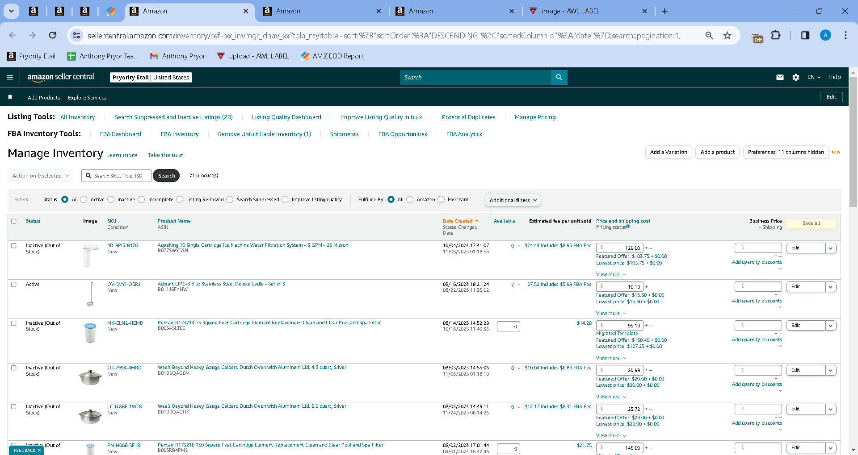This screenshot has height=455, width=858.
Task: Open the Aquaking water filtration product thumbnail
Action: 90,255
